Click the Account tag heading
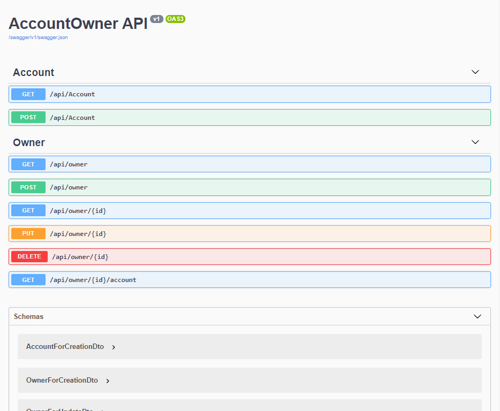Image resolution: width=500 pixels, height=411 pixels. click(34, 73)
